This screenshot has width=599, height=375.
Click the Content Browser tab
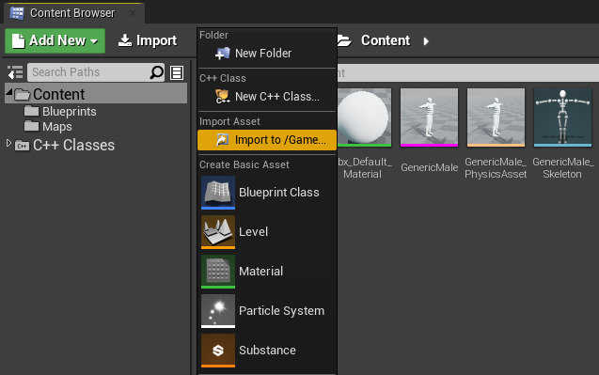pos(73,13)
